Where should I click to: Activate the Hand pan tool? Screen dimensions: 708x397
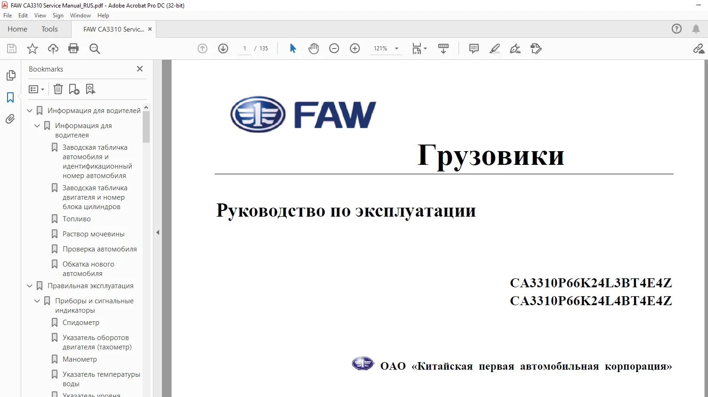(x=314, y=49)
